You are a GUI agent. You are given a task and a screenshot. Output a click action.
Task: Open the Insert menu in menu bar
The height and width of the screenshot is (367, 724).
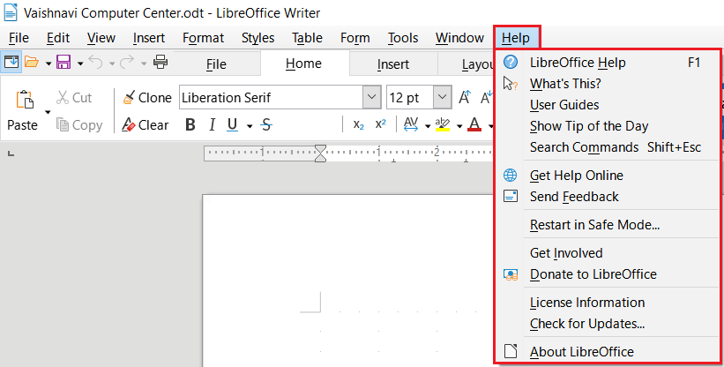(149, 38)
